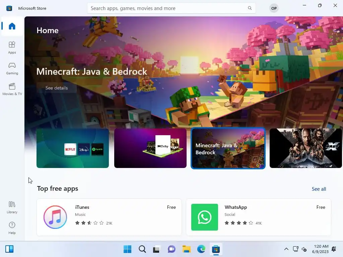The height and width of the screenshot is (257, 343).
Task: Open the Help page
Action: [12, 228]
